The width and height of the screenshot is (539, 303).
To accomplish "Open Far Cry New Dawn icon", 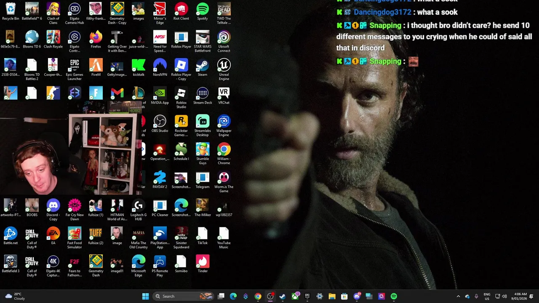I will (75, 210).
